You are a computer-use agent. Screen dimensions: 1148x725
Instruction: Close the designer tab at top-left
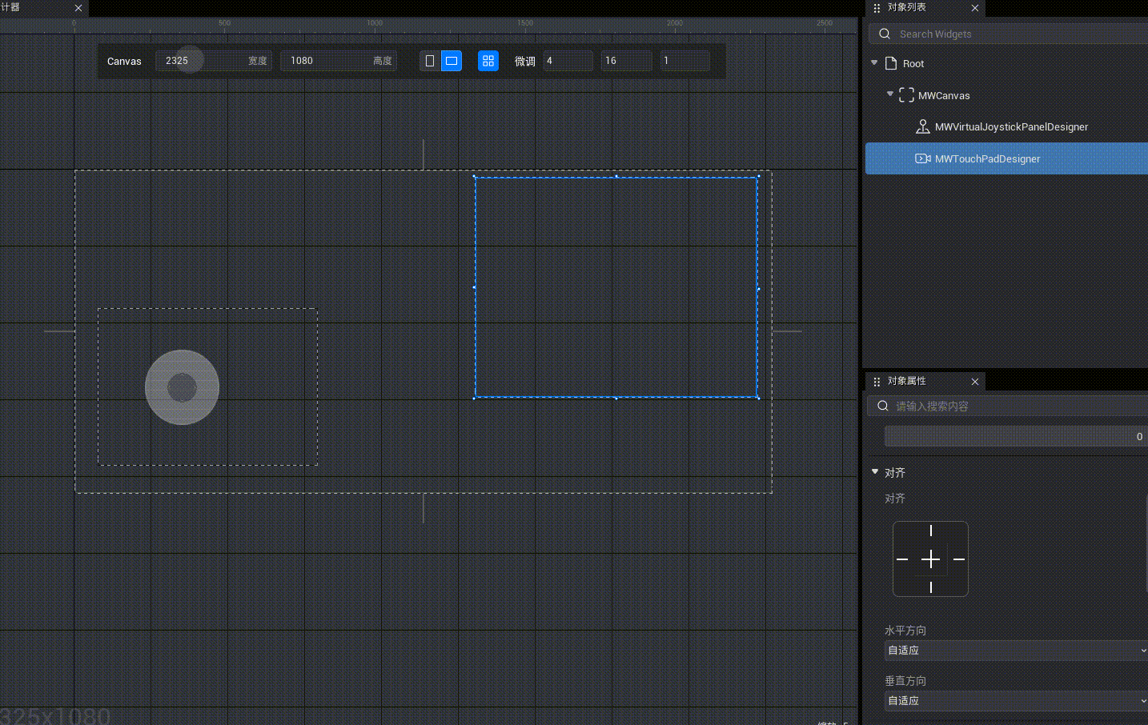(78, 8)
